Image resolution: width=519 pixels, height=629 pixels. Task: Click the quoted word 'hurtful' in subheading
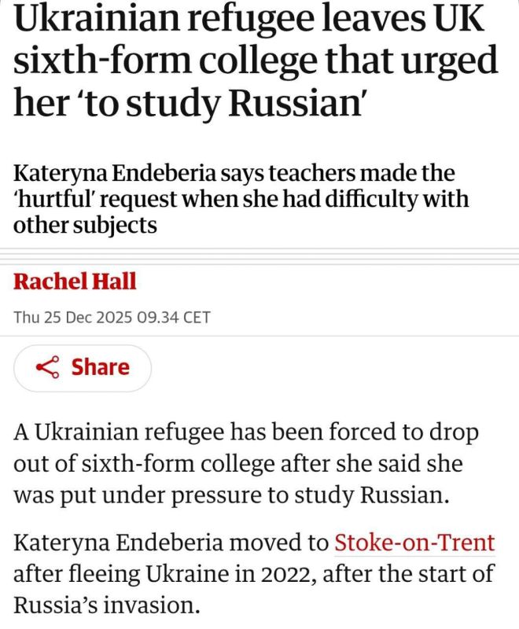click(53, 198)
